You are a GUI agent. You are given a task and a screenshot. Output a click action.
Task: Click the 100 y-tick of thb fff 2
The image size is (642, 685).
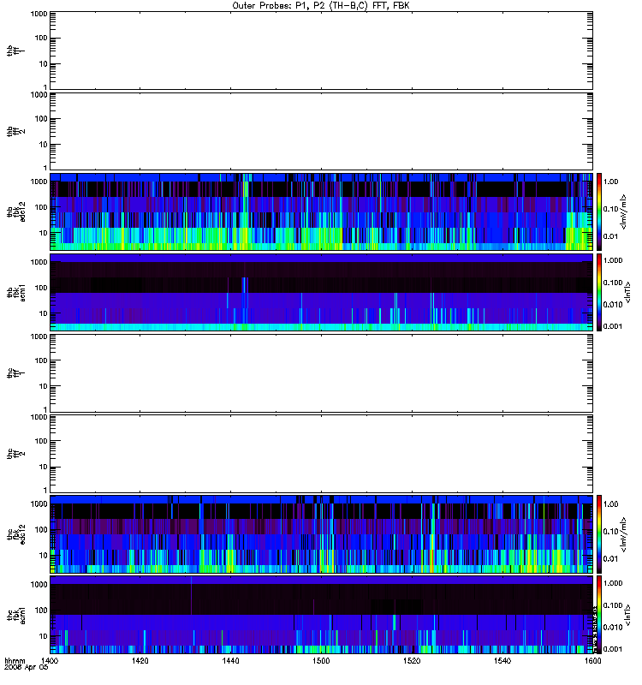pos(41,119)
